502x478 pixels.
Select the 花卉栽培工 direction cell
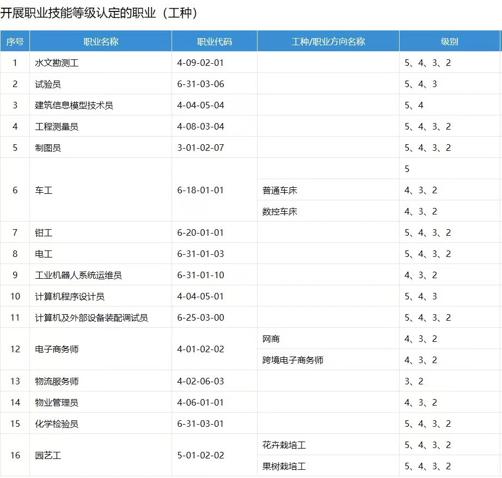(284, 445)
